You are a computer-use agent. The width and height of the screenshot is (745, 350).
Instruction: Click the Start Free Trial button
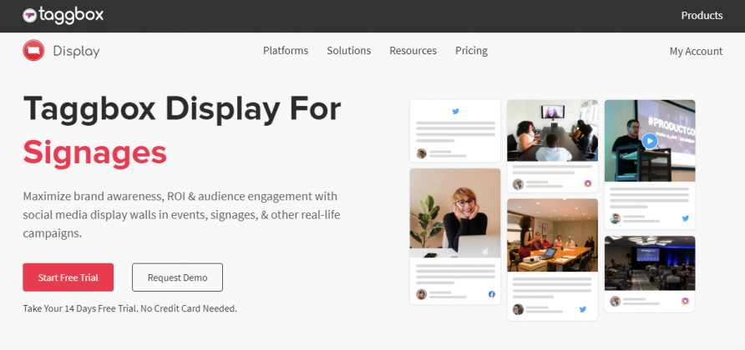point(68,277)
